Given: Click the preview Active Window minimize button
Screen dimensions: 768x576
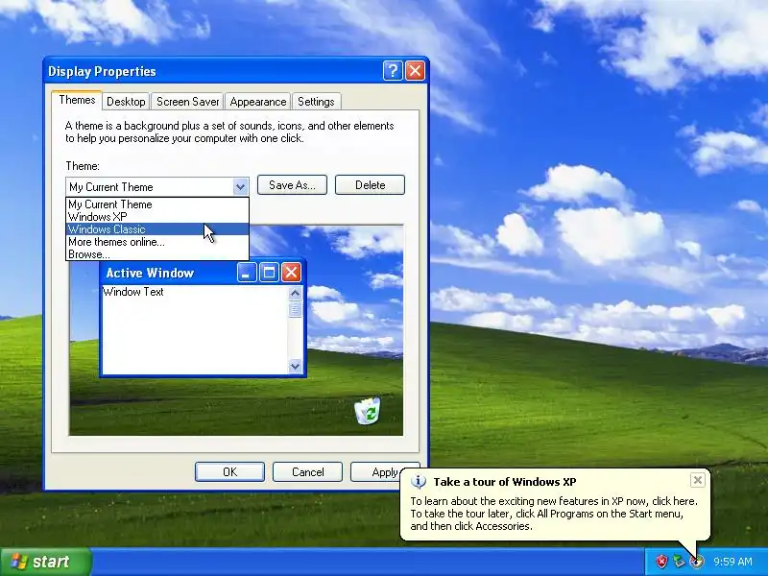Looking at the screenshot, I should click(x=247, y=273).
